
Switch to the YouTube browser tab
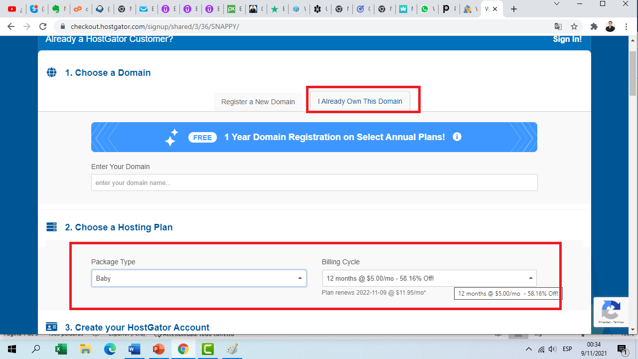12,9
